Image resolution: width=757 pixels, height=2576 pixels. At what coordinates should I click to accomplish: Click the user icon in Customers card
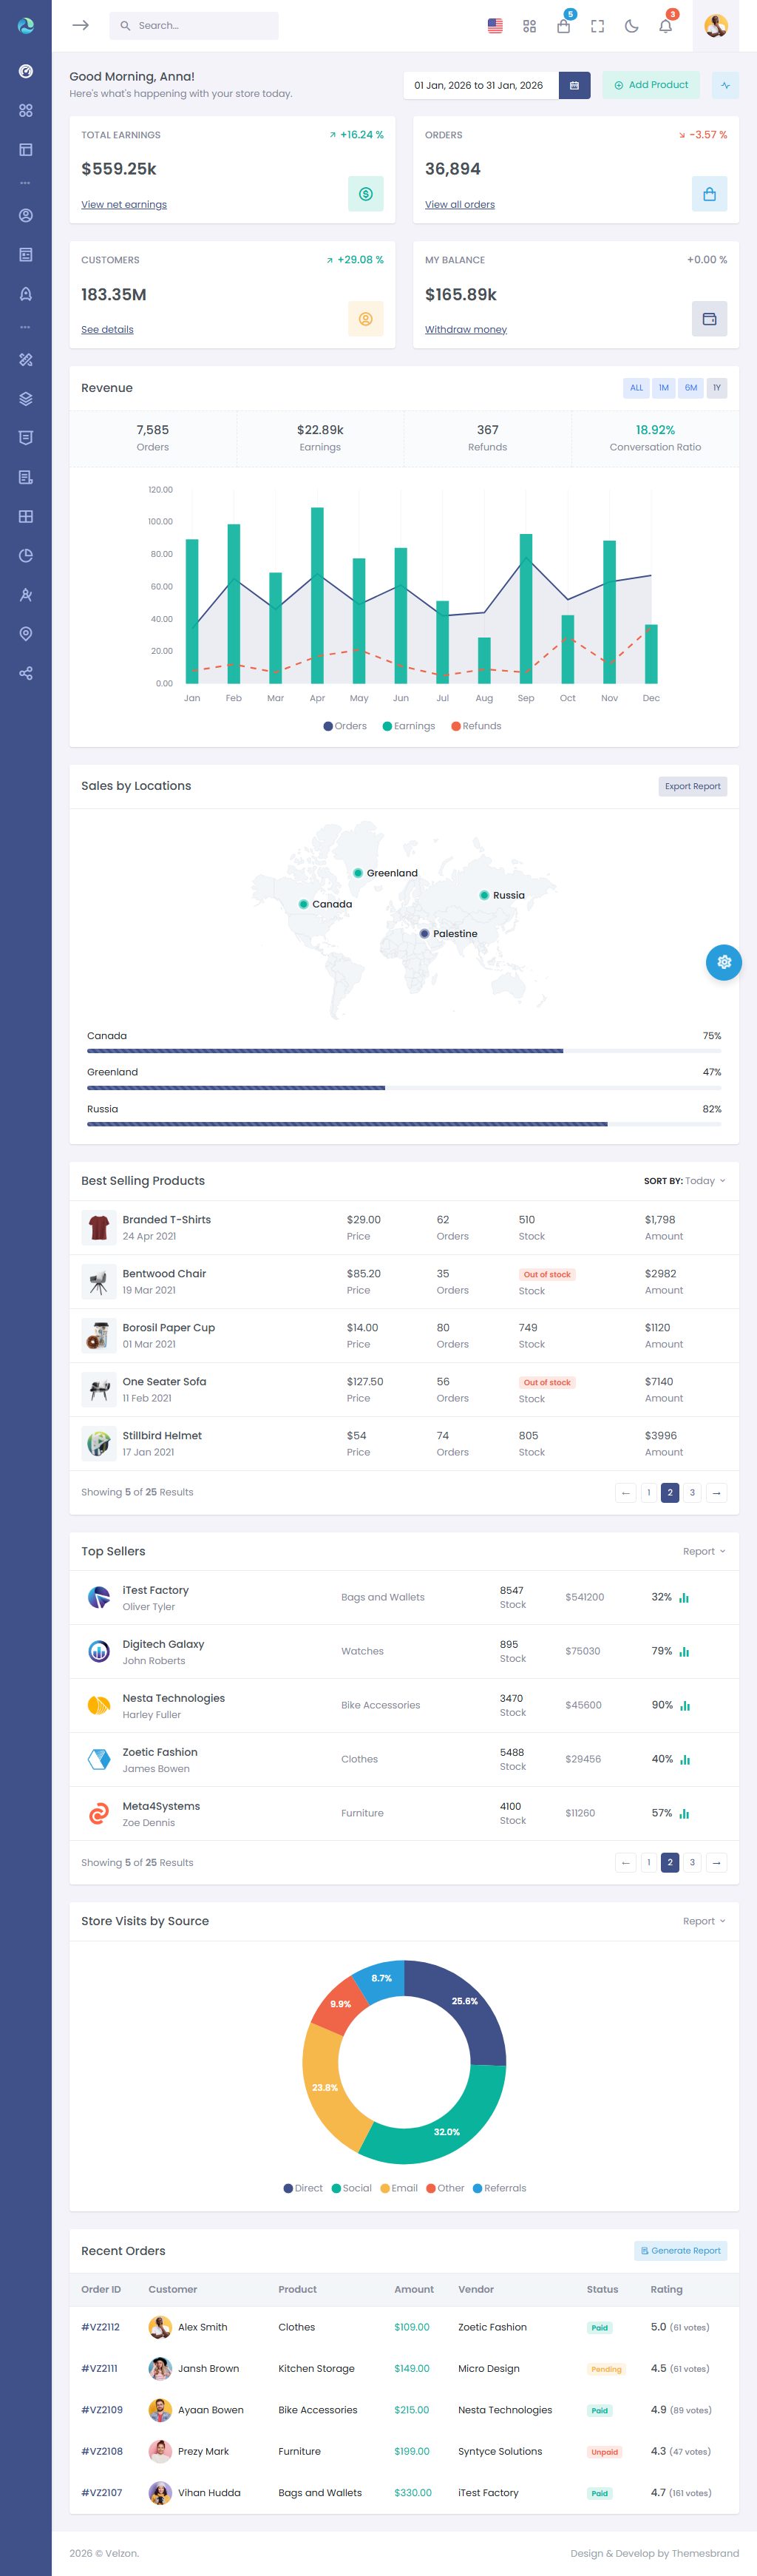pyautogui.click(x=366, y=319)
